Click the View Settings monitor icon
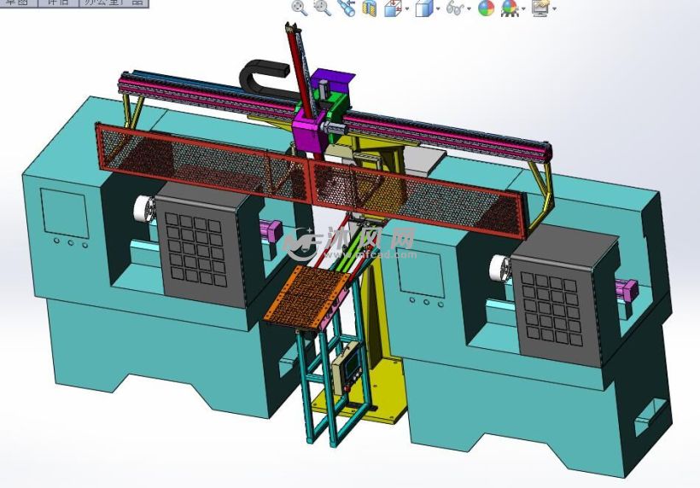This screenshot has width=700, height=488. [x=540, y=9]
